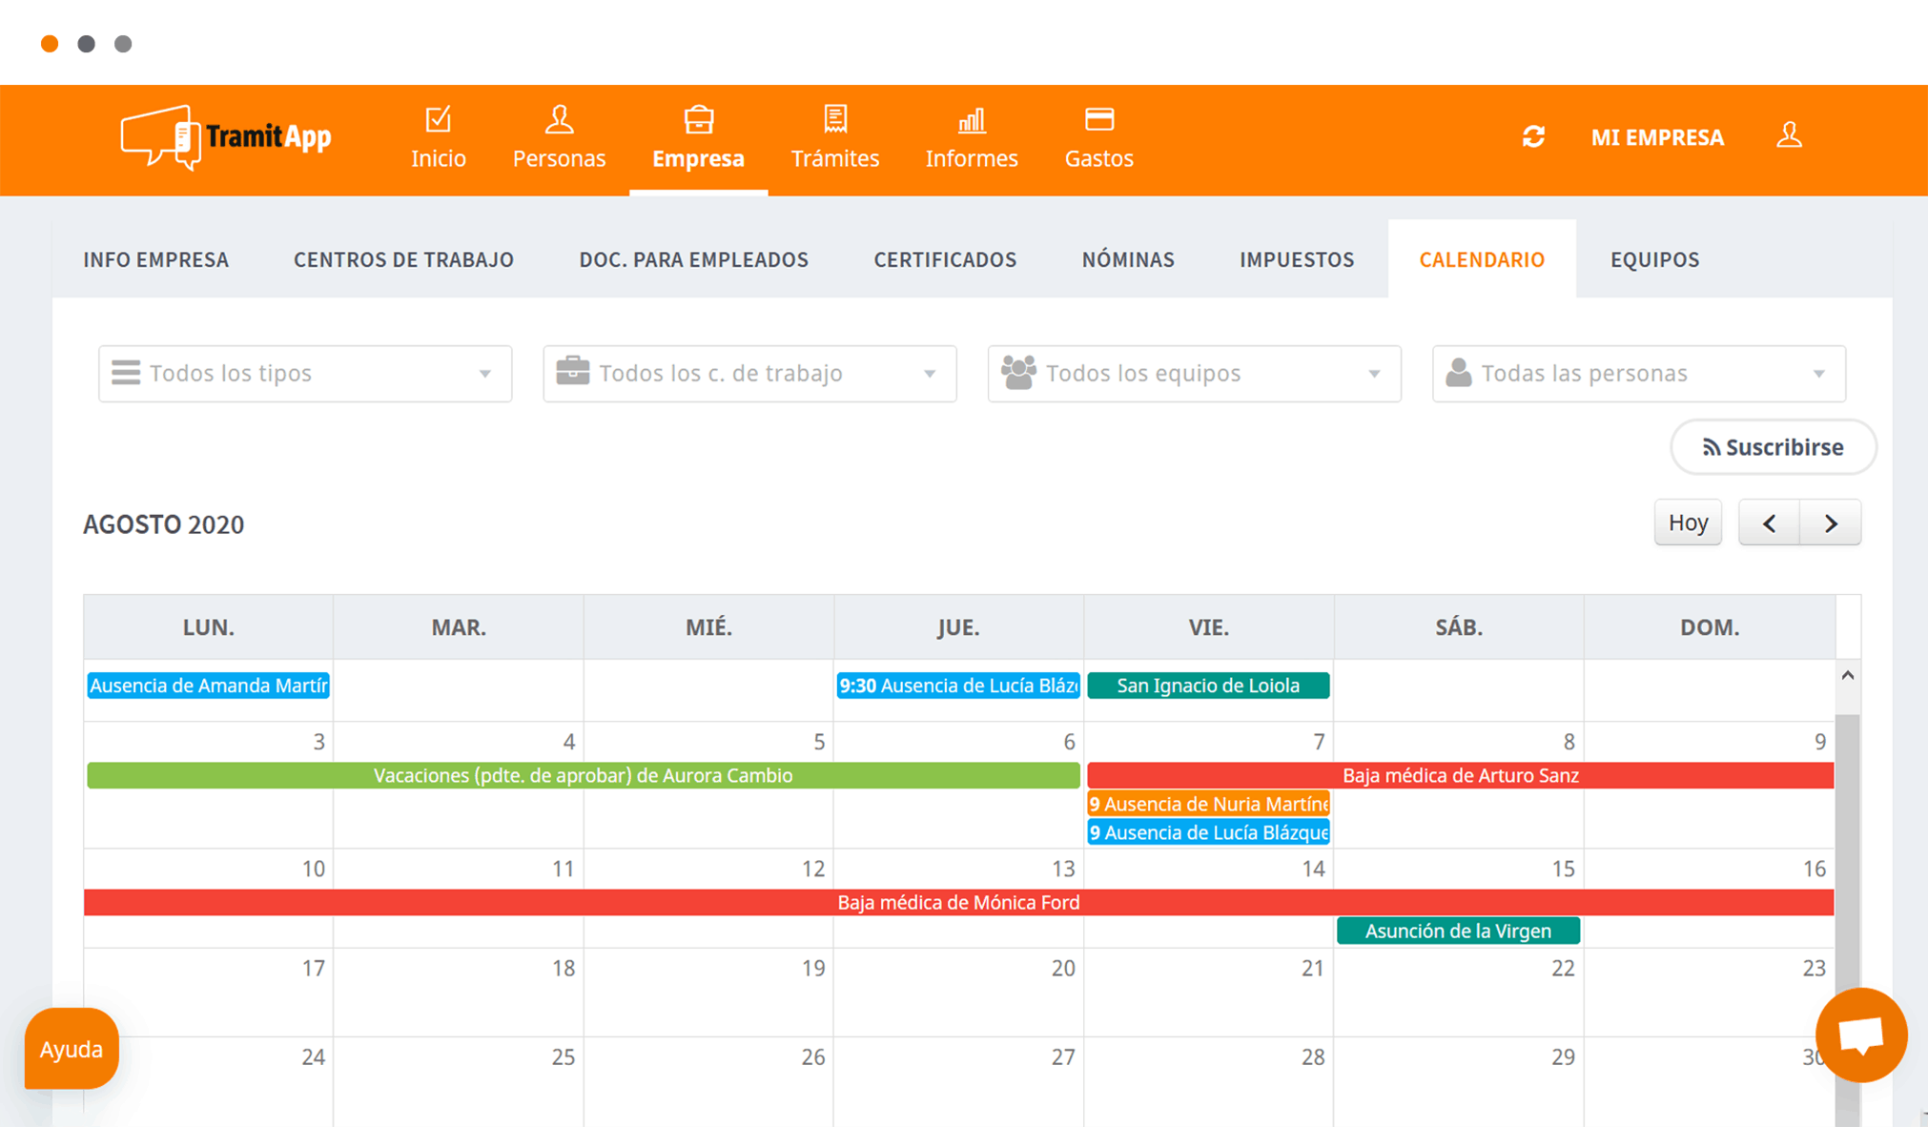Screen dimensions: 1928x1127
Task: Click the DOM. column header
Action: 1710,627
